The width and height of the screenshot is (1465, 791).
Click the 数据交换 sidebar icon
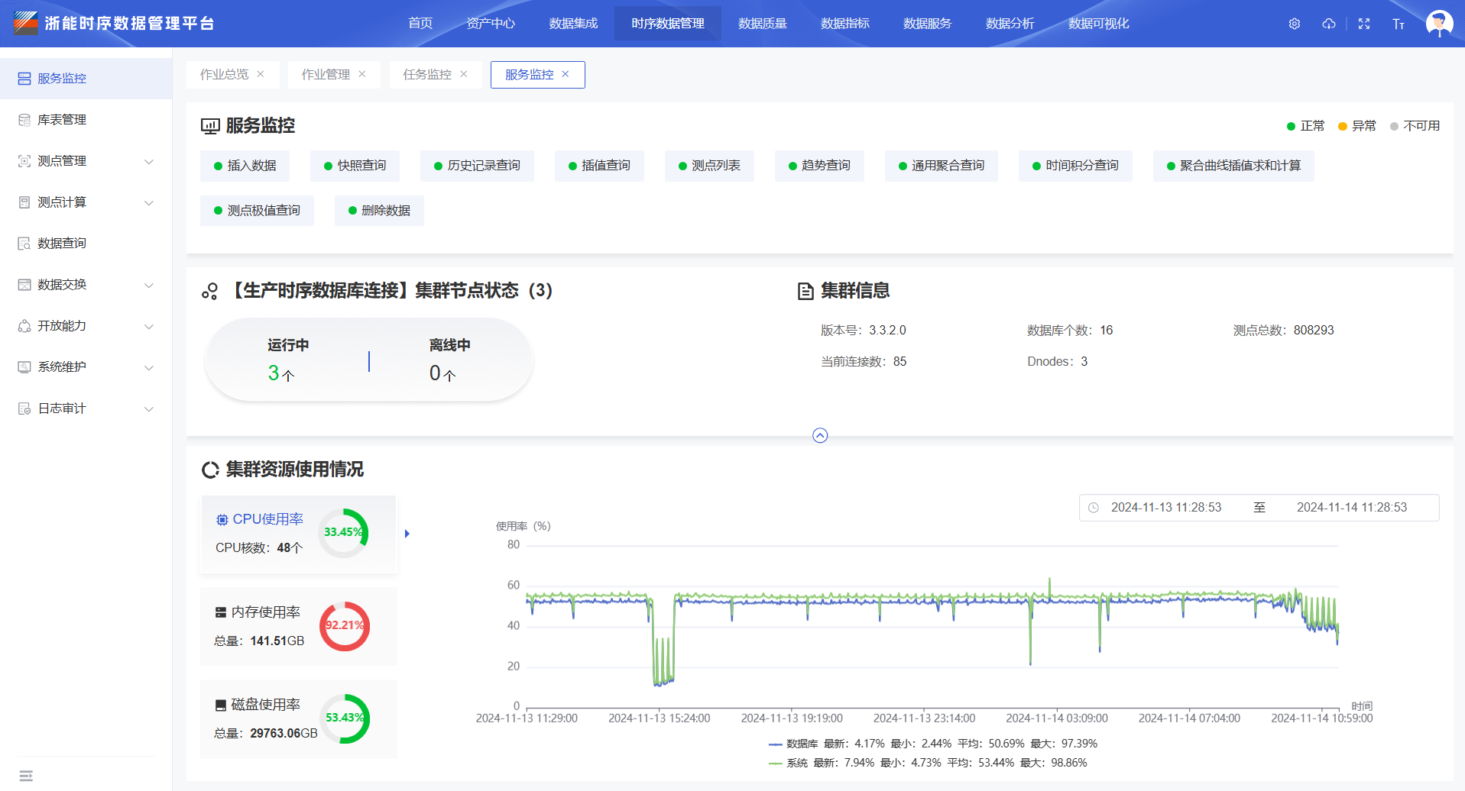(x=24, y=285)
